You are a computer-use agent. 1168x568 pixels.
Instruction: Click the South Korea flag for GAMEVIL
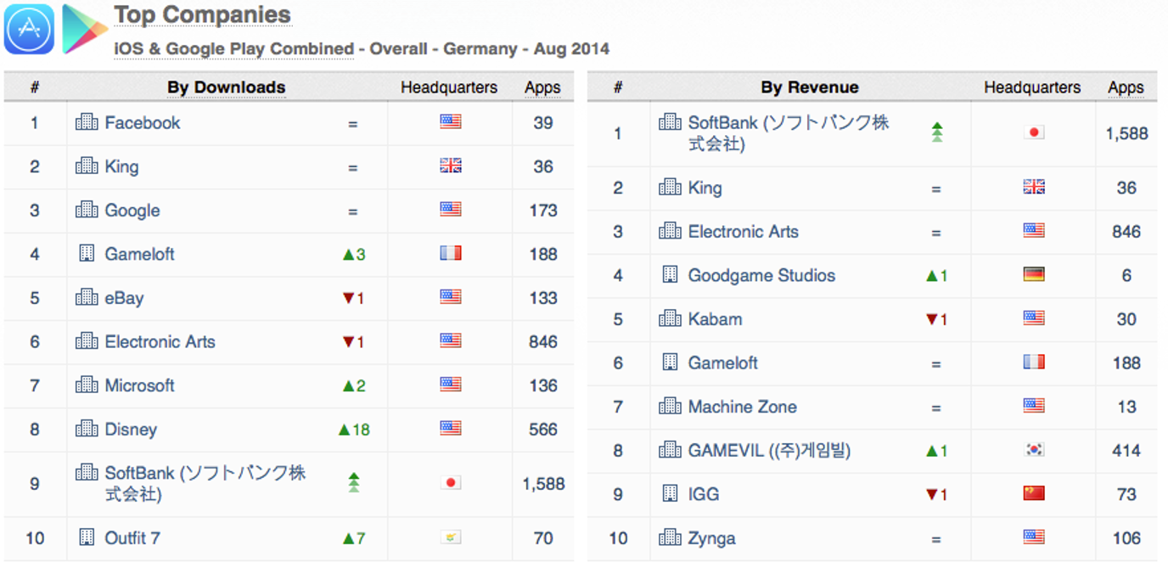(1034, 450)
